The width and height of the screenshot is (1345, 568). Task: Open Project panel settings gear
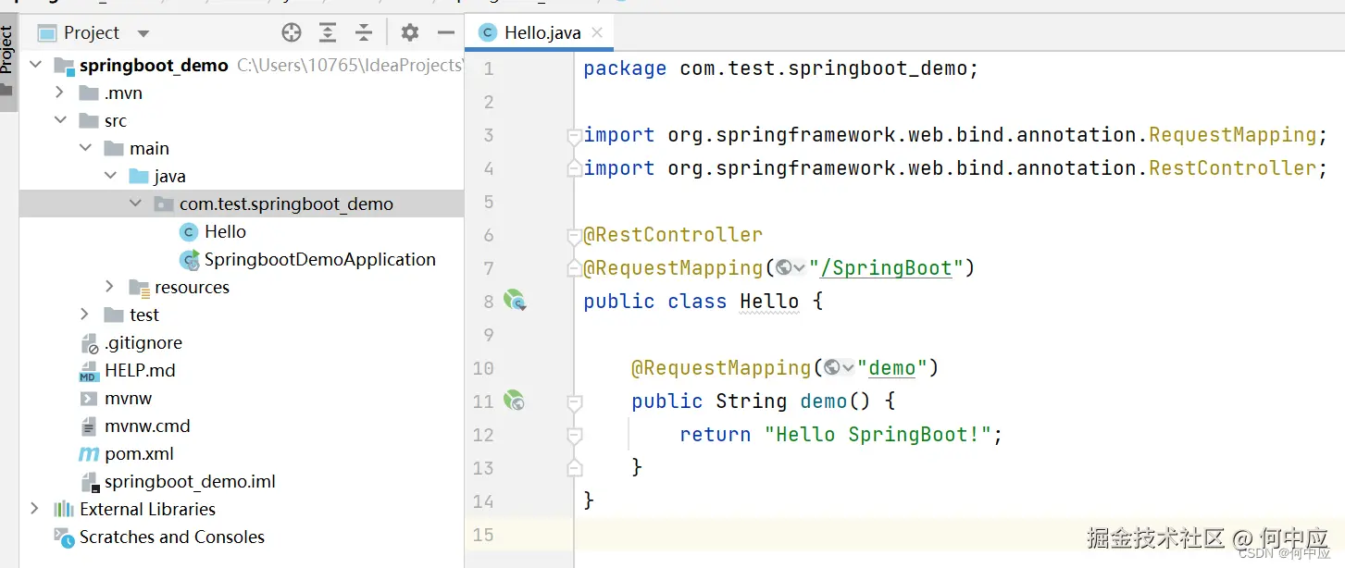coord(410,33)
